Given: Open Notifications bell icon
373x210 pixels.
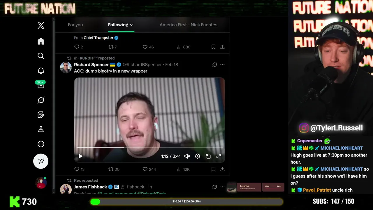Looking at the screenshot, I should tap(41, 71).
